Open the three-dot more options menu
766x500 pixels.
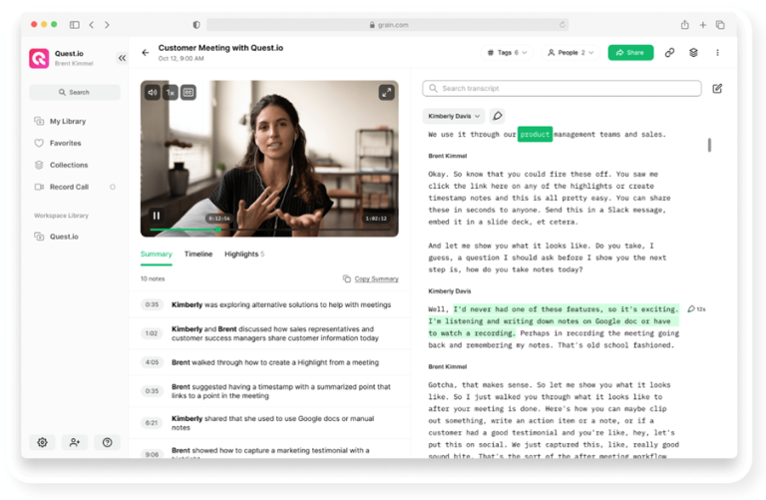pos(717,52)
